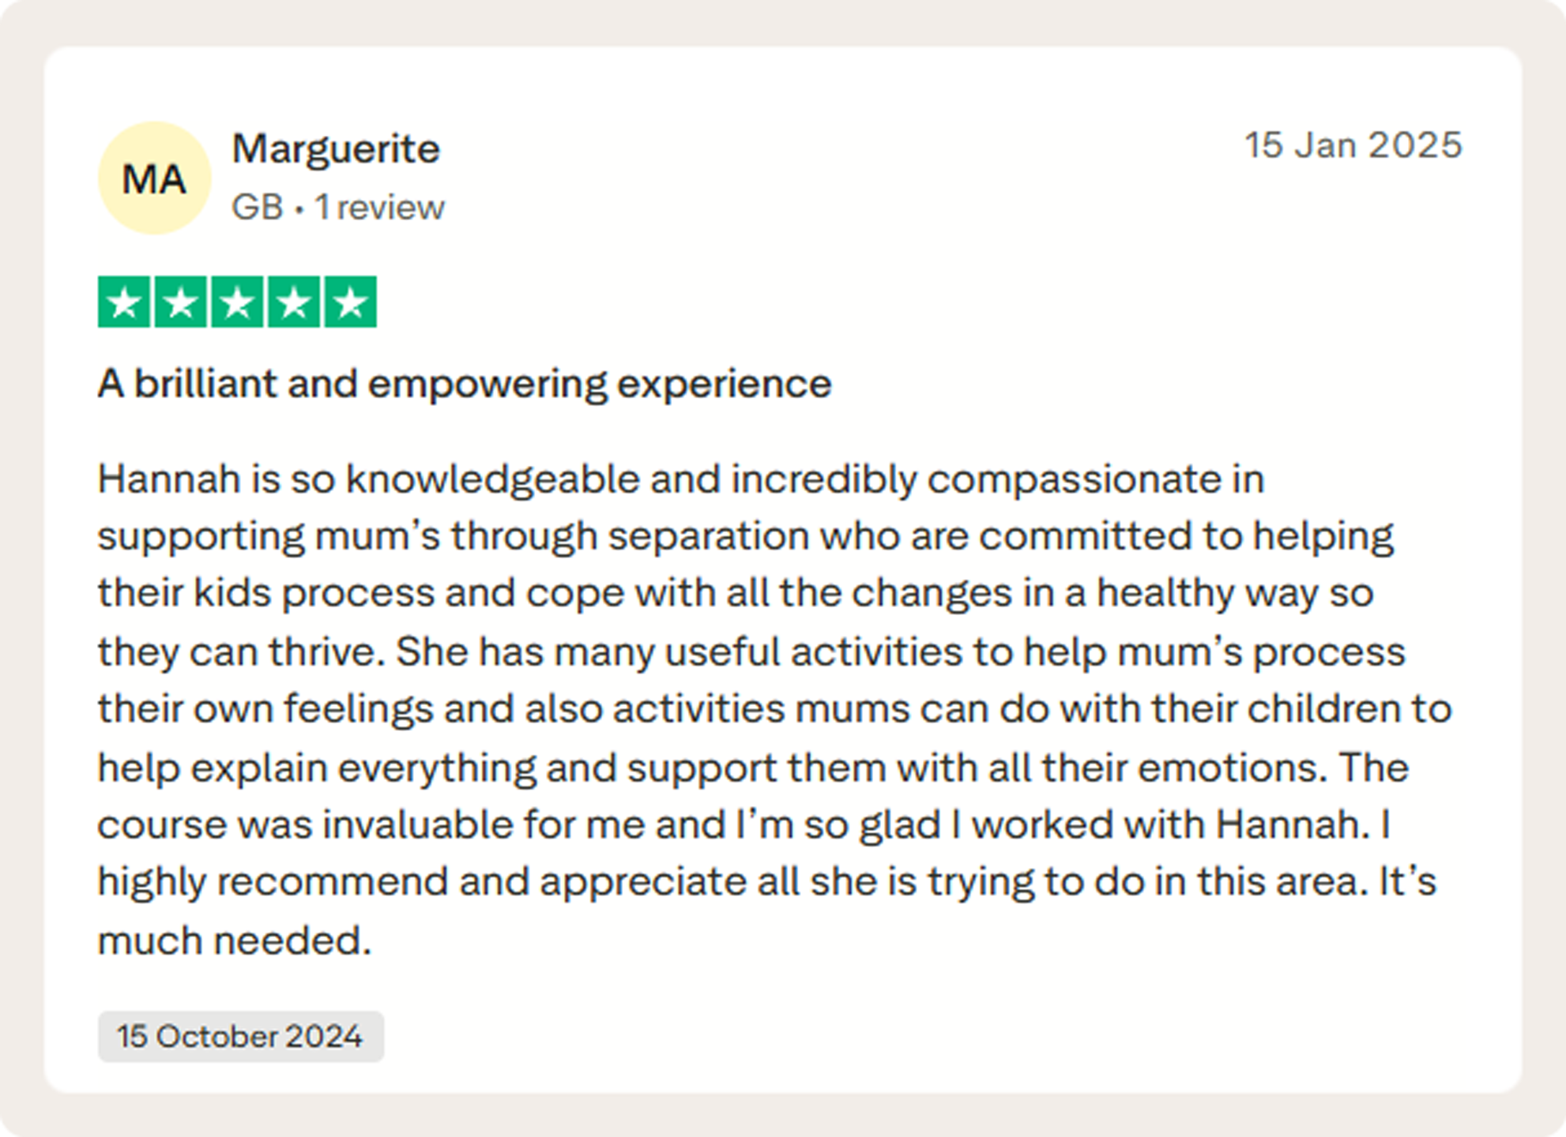Click the word 'empowering' in the title

click(x=487, y=385)
